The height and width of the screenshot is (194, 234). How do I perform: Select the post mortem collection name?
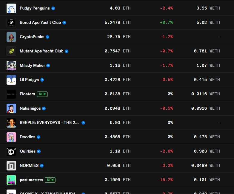pos(31,180)
